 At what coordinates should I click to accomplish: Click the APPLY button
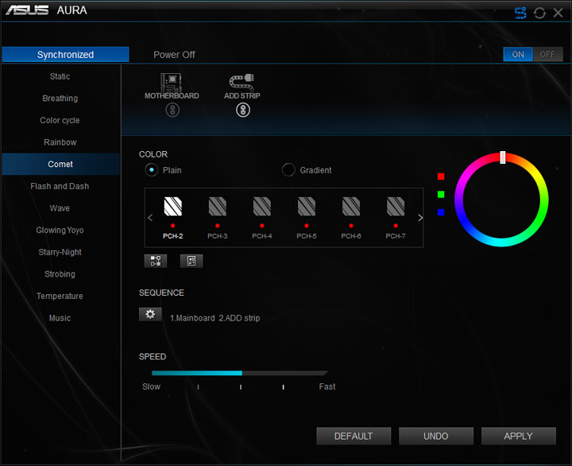pyautogui.click(x=518, y=436)
